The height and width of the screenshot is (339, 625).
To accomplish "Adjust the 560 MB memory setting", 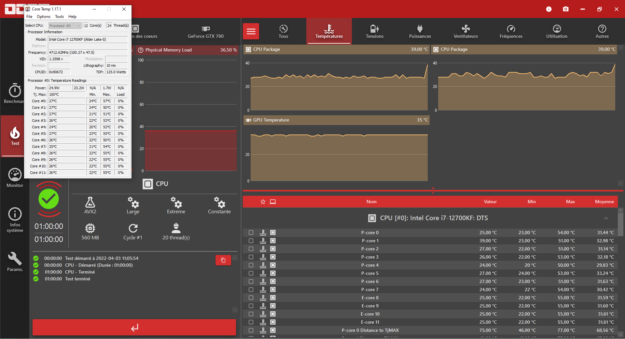I will click(x=90, y=232).
